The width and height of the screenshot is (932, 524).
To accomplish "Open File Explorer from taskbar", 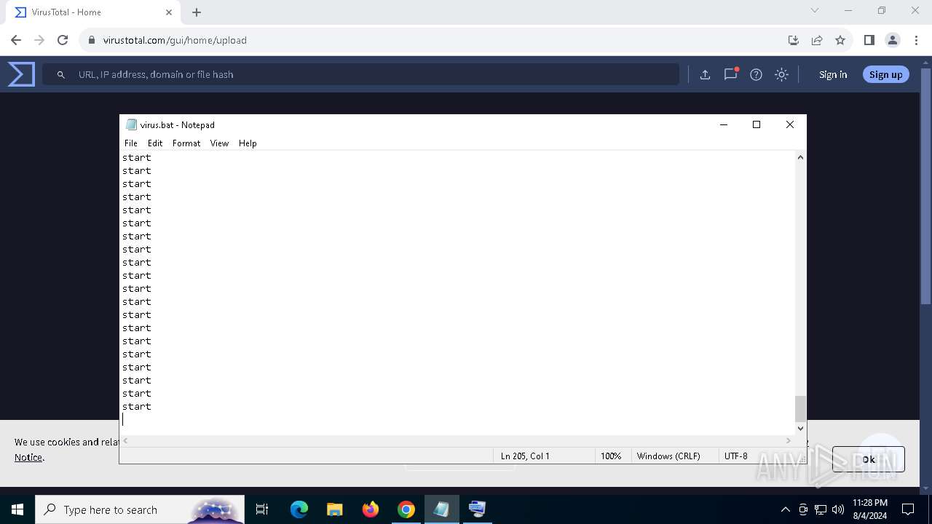I will (x=334, y=509).
